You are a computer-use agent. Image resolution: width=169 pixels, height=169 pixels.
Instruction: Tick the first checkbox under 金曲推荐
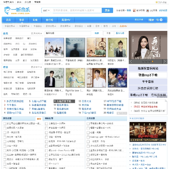click(x=88, y=124)
